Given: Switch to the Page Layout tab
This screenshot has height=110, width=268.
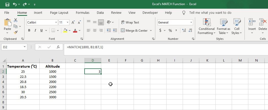Looking at the screenshot, I should point(59,13).
